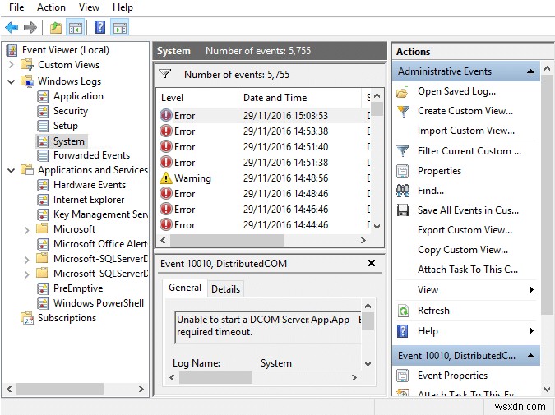
Task: Click Event Properties in Actions pane
Action: point(452,376)
